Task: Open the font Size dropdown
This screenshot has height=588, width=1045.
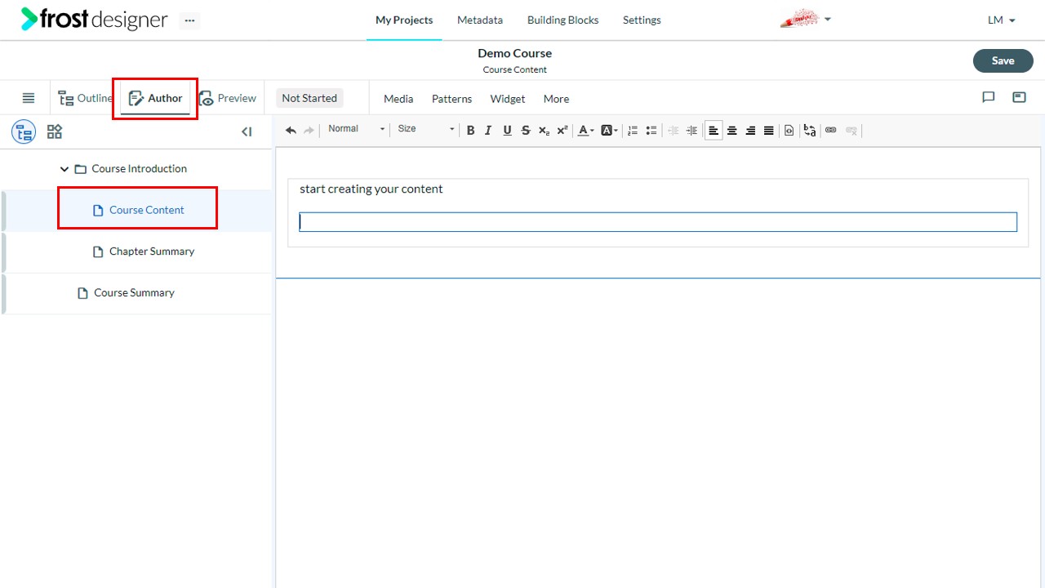Action: (x=425, y=129)
